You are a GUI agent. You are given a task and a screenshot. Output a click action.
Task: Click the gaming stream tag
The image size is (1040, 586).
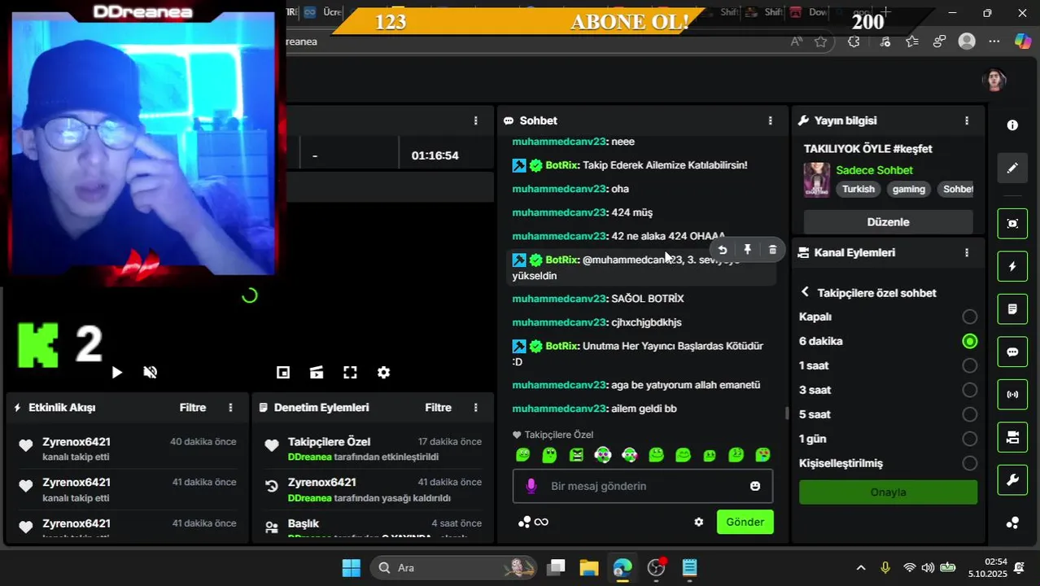[x=908, y=189]
